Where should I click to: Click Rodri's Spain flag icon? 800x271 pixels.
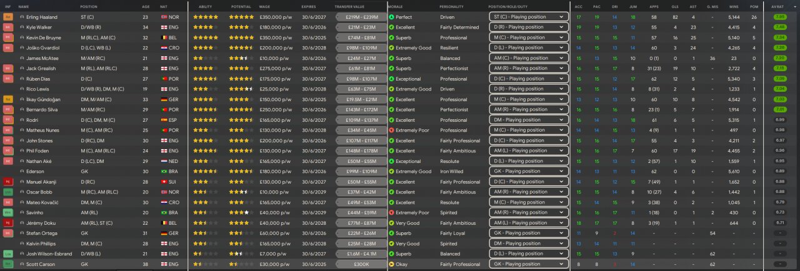(x=164, y=120)
